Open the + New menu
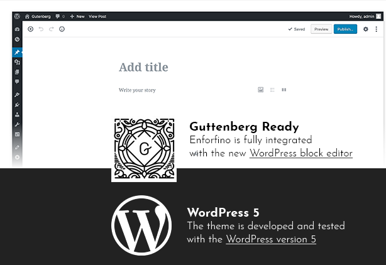386x265 pixels. (77, 16)
